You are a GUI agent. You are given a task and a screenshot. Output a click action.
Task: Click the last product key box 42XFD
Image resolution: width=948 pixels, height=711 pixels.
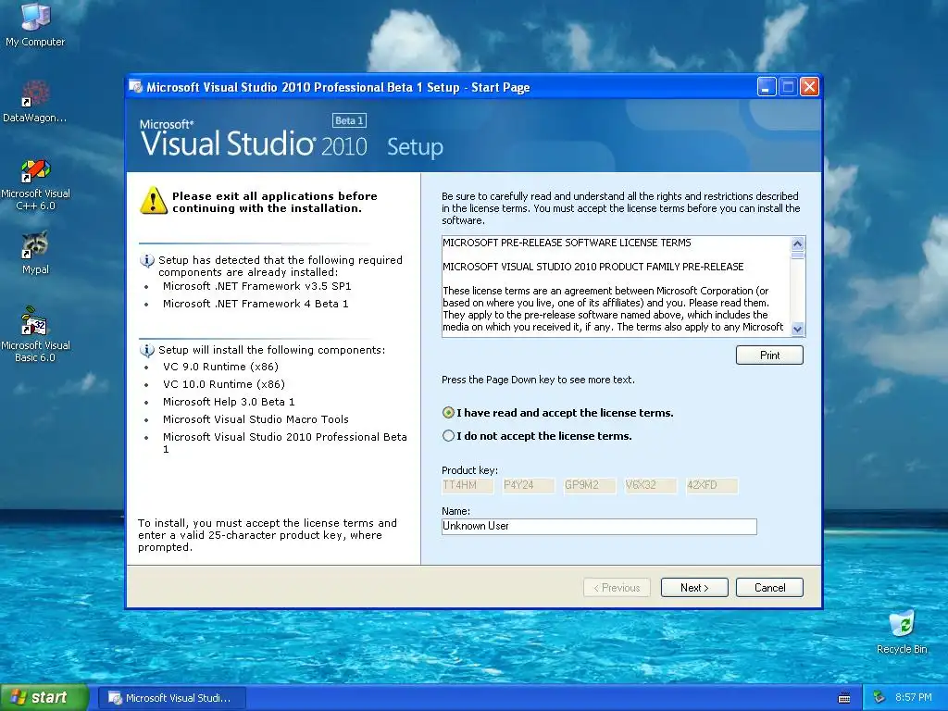pyautogui.click(x=712, y=485)
